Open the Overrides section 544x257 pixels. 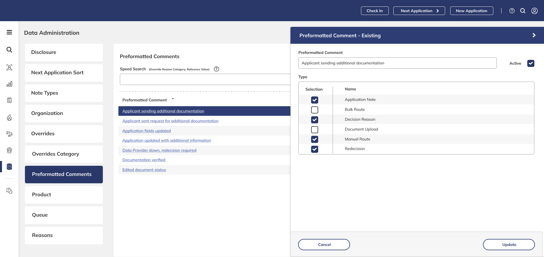click(64, 134)
